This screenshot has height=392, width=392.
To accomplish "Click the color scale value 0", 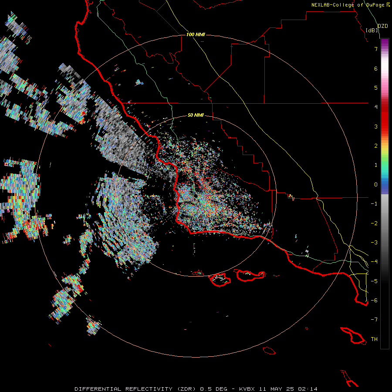I will pos(376,185).
